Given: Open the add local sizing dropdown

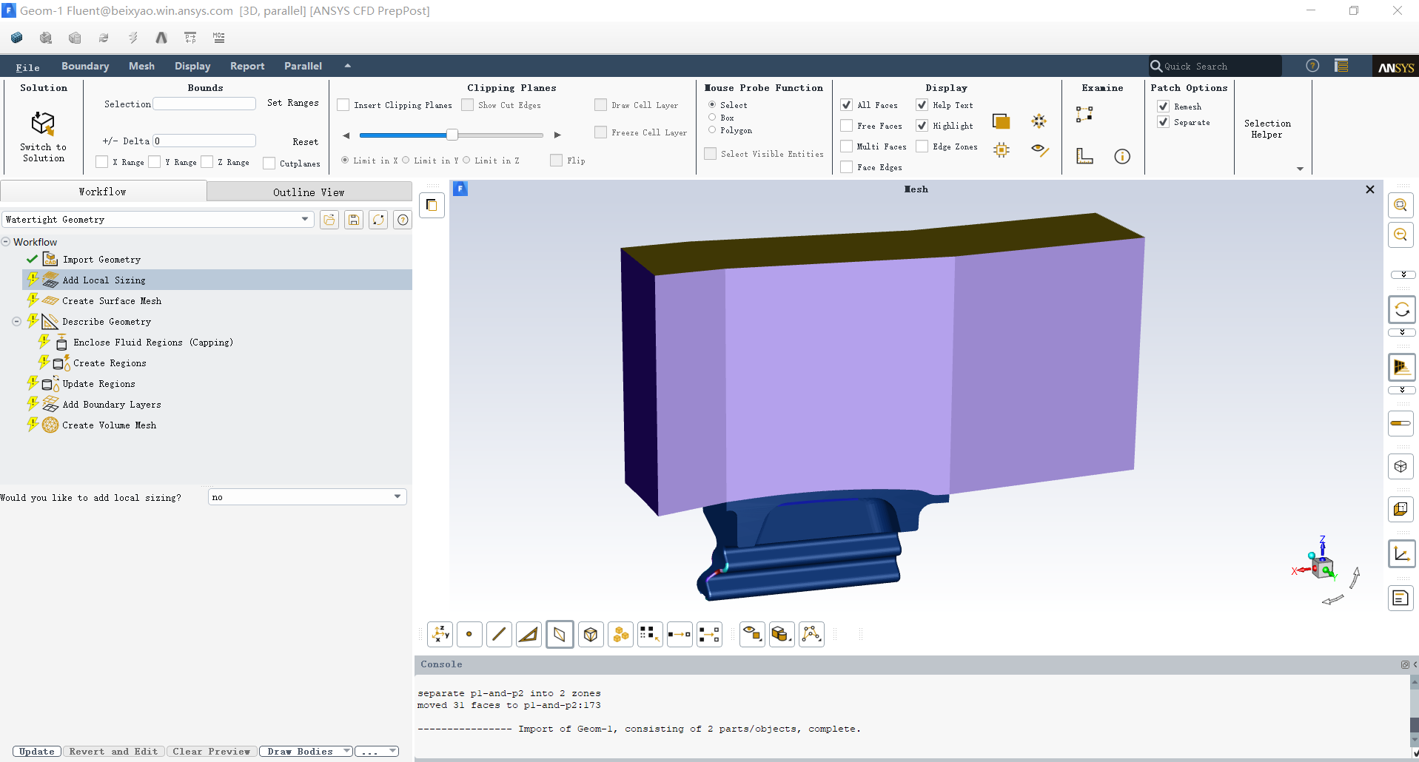Looking at the screenshot, I should 307,497.
